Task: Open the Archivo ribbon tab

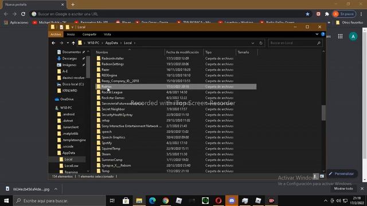Action: pyautogui.click(x=56, y=34)
